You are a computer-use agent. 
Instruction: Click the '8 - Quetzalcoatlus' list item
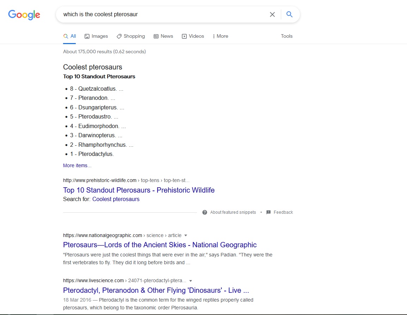(x=97, y=89)
